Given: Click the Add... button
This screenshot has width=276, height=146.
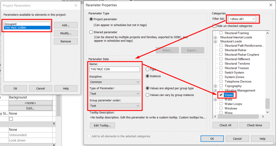Looking at the screenshot, I should tap(66, 25).
